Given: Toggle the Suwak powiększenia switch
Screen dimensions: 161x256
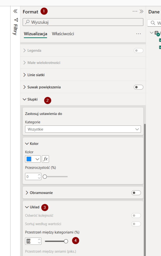Looking at the screenshot, I should [x=139, y=87].
